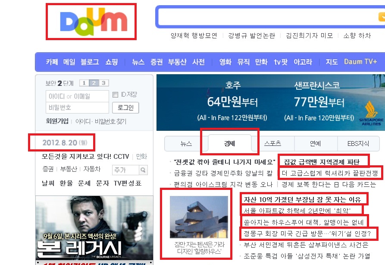Image resolution: width=385 pixels, height=265 pixels.
Task: Open the 경제 news tab
Action: pyautogui.click(x=229, y=144)
